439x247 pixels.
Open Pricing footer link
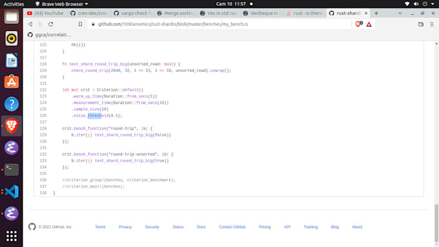(x=265, y=227)
